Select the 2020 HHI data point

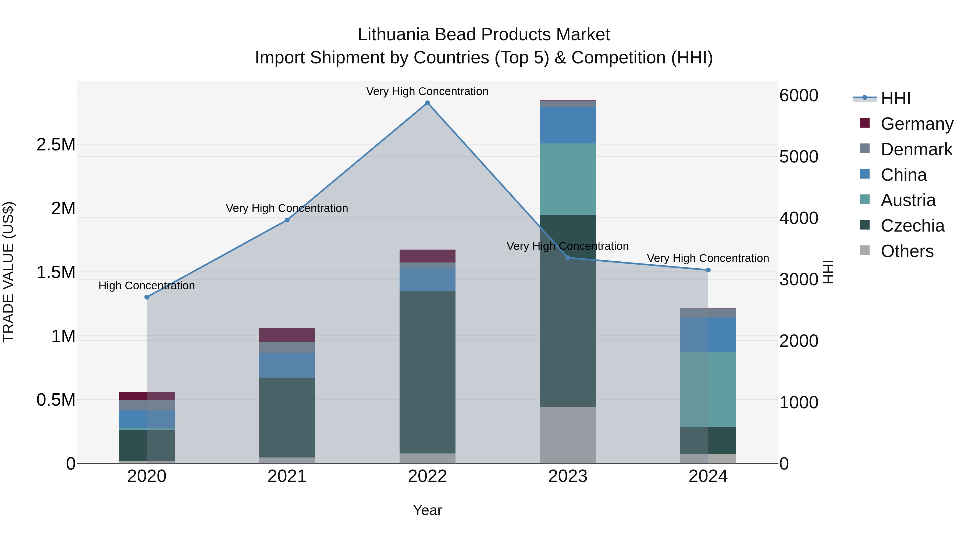point(147,297)
